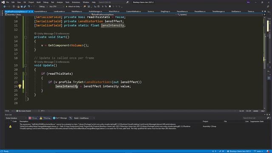Switch to the MainMenu.cs tab
This screenshot has width=272, height=153.
click(x=76, y=11)
